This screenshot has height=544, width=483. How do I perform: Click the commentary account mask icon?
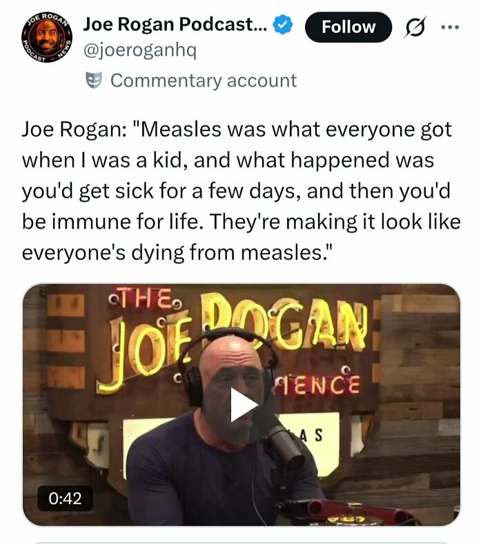[x=93, y=81]
